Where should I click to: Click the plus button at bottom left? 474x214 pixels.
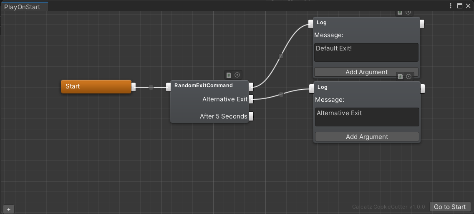[9, 209]
